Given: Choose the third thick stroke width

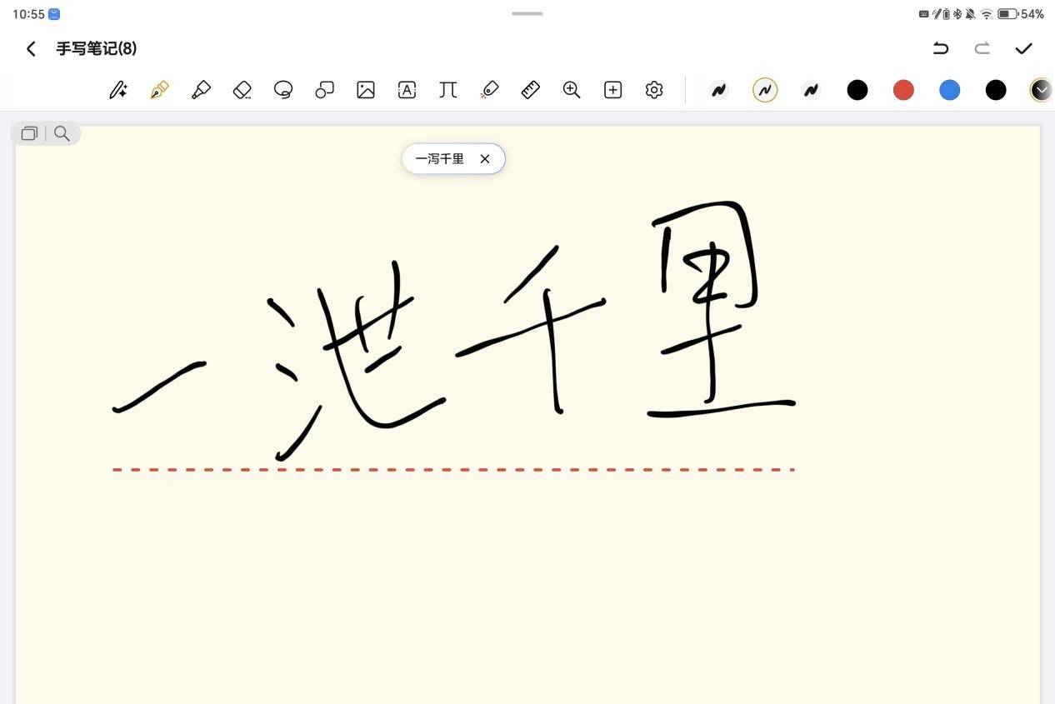Looking at the screenshot, I should point(811,90).
